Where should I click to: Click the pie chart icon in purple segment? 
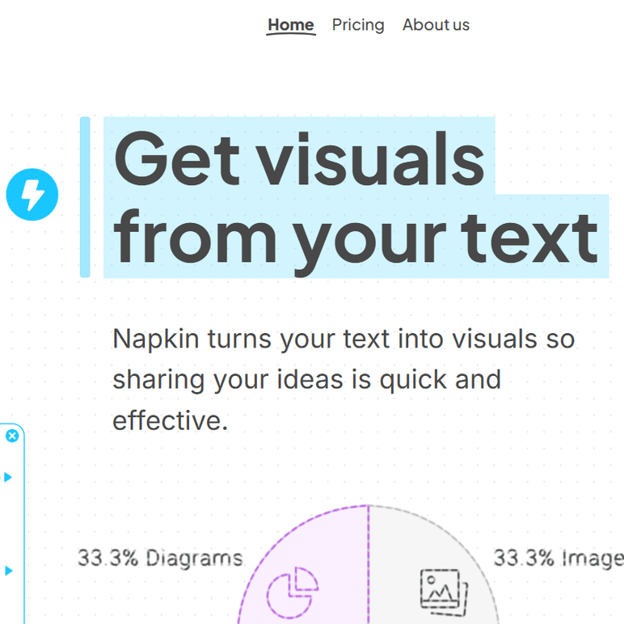[x=293, y=588]
